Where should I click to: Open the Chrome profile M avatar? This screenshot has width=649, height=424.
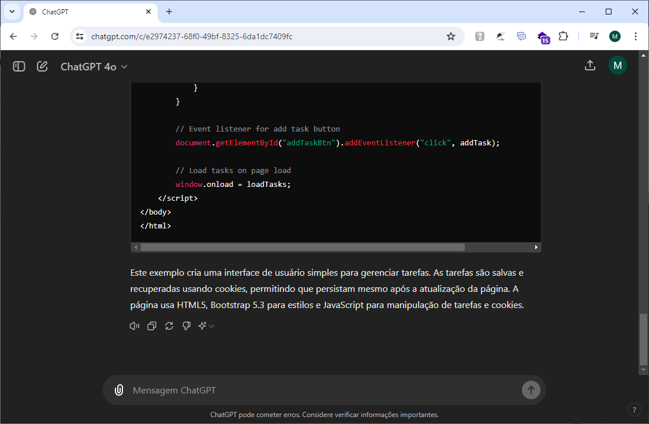point(615,36)
